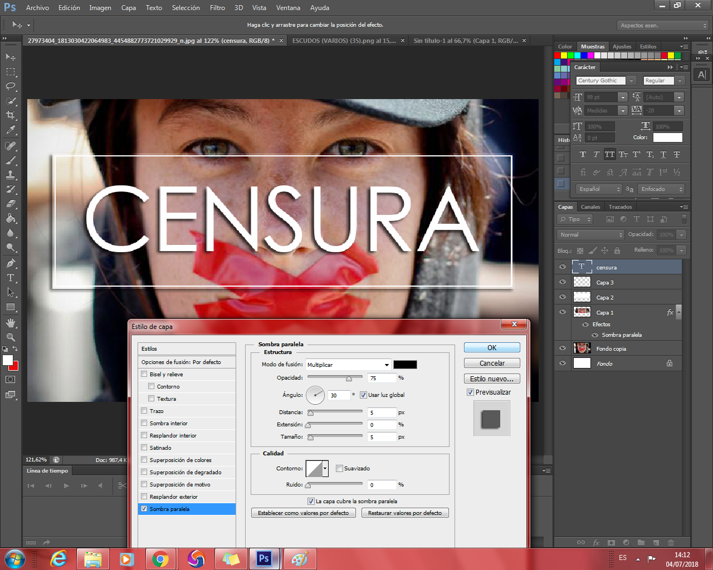Open the Century Gothic font dropdown

tap(632, 81)
